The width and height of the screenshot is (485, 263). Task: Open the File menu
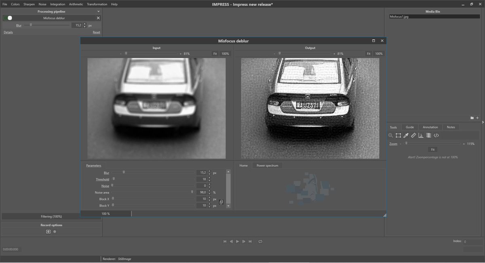5,4
